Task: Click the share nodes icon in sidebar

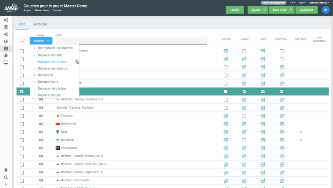Action: point(6,34)
